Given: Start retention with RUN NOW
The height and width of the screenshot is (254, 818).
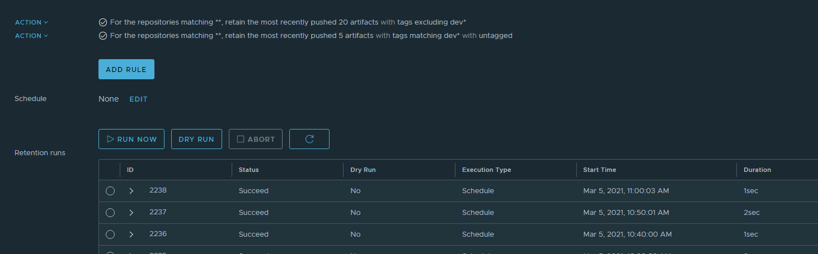Looking at the screenshot, I should 131,139.
